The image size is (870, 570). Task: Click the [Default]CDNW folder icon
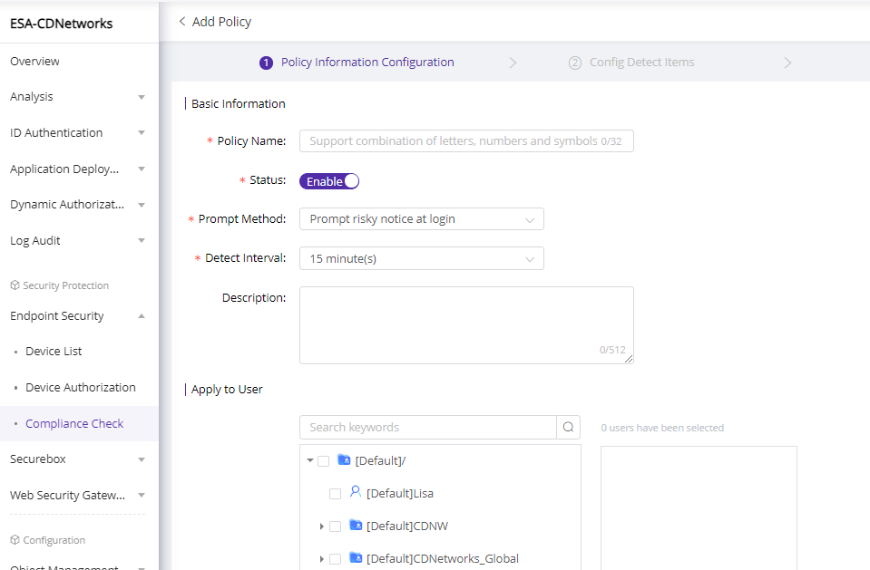pyautogui.click(x=356, y=525)
